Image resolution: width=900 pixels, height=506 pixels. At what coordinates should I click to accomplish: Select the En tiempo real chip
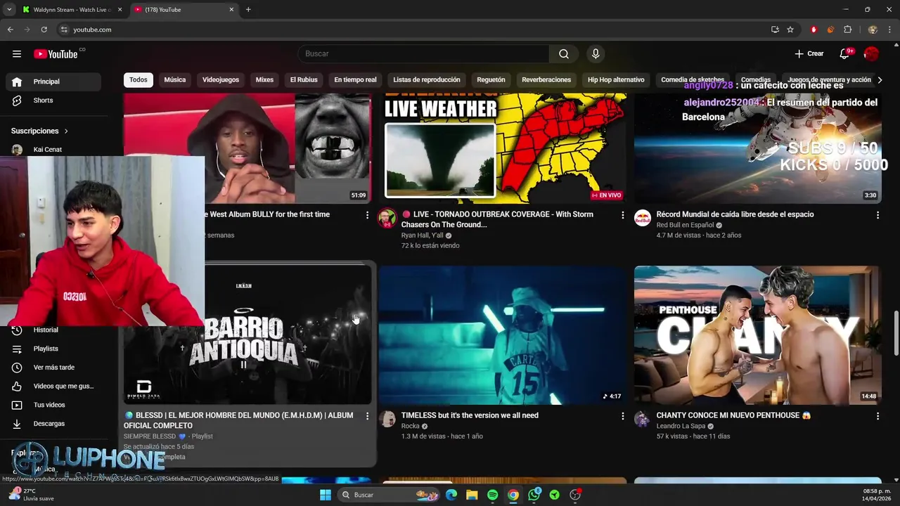coord(355,80)
